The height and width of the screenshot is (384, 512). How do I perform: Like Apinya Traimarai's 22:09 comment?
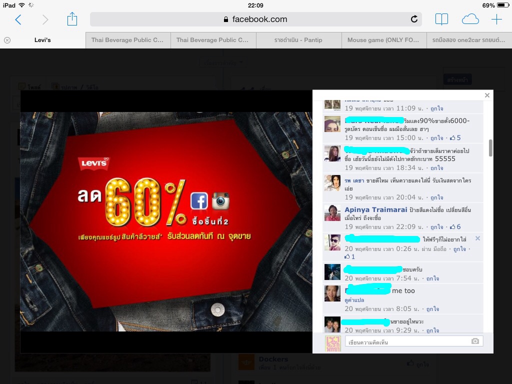436,226
